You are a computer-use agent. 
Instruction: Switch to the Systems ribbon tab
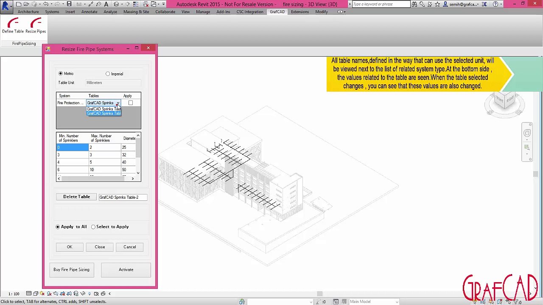pyautogui.click(x=52, y=12)
